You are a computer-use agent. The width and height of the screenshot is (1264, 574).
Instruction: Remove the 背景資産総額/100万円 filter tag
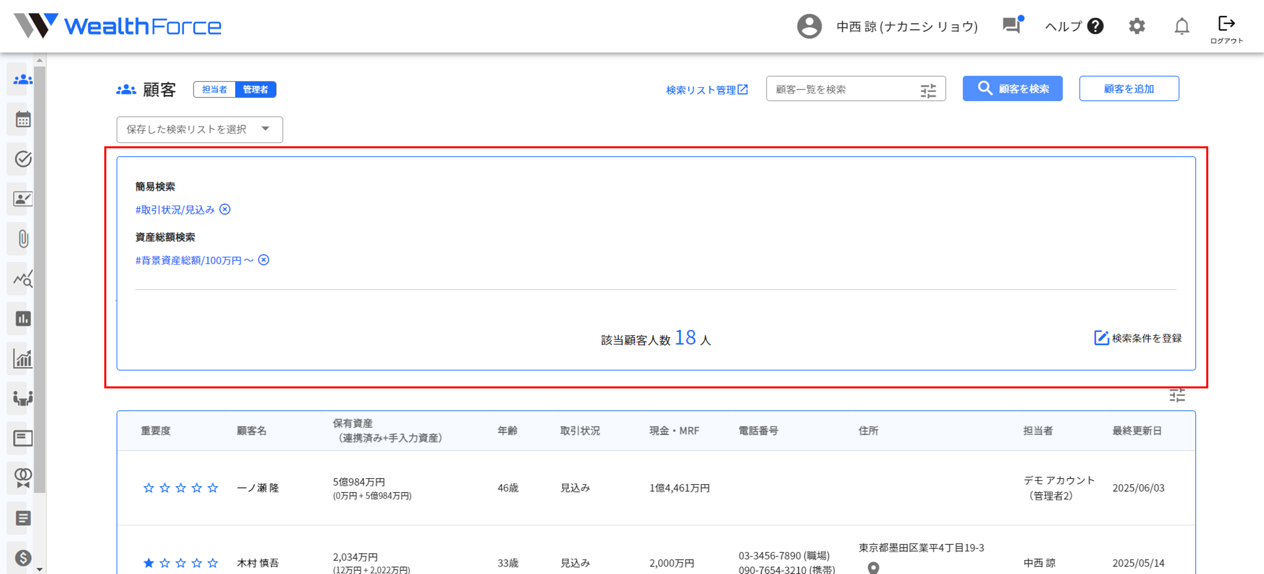[263, 260]
